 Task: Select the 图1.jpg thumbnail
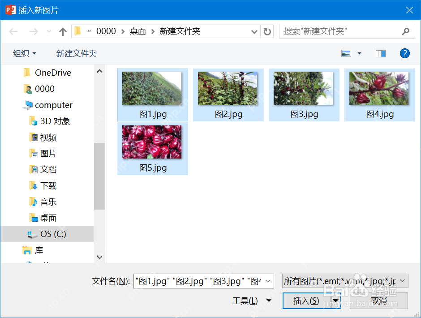coord(152,88)
